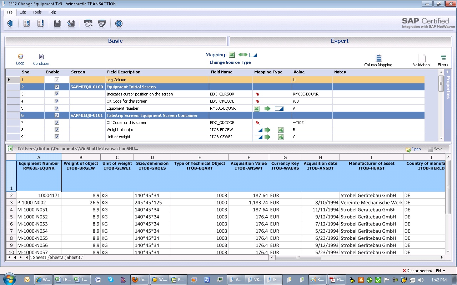Viewport: 457px width, 285px height.
Task: Open the Tools menu
Action: pyautogui.click(x=37, y=12)
